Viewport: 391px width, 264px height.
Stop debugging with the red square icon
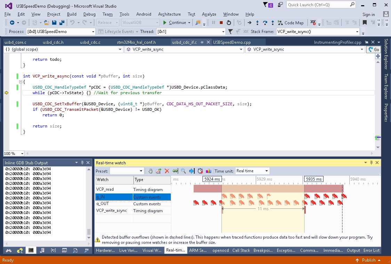pos(221,23)
